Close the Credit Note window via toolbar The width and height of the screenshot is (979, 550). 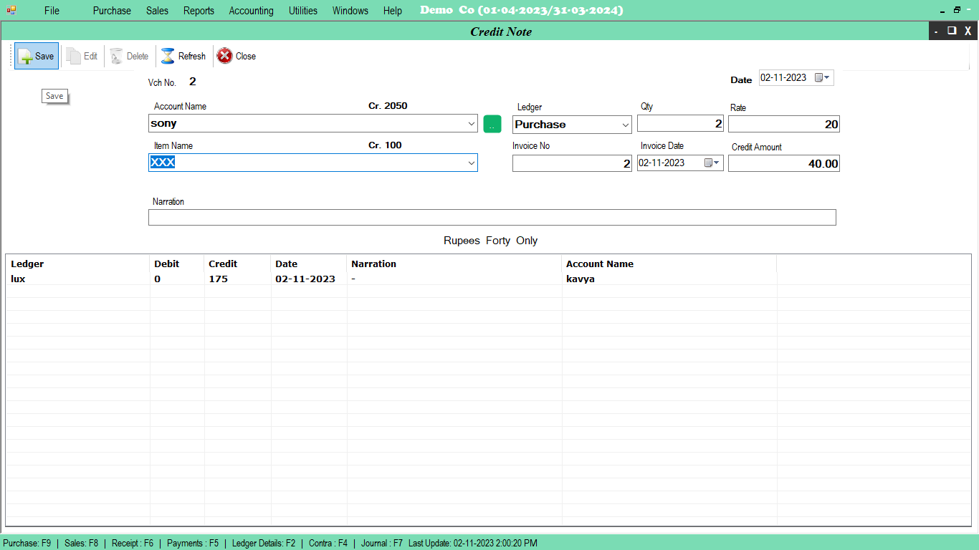pos(236,56)
